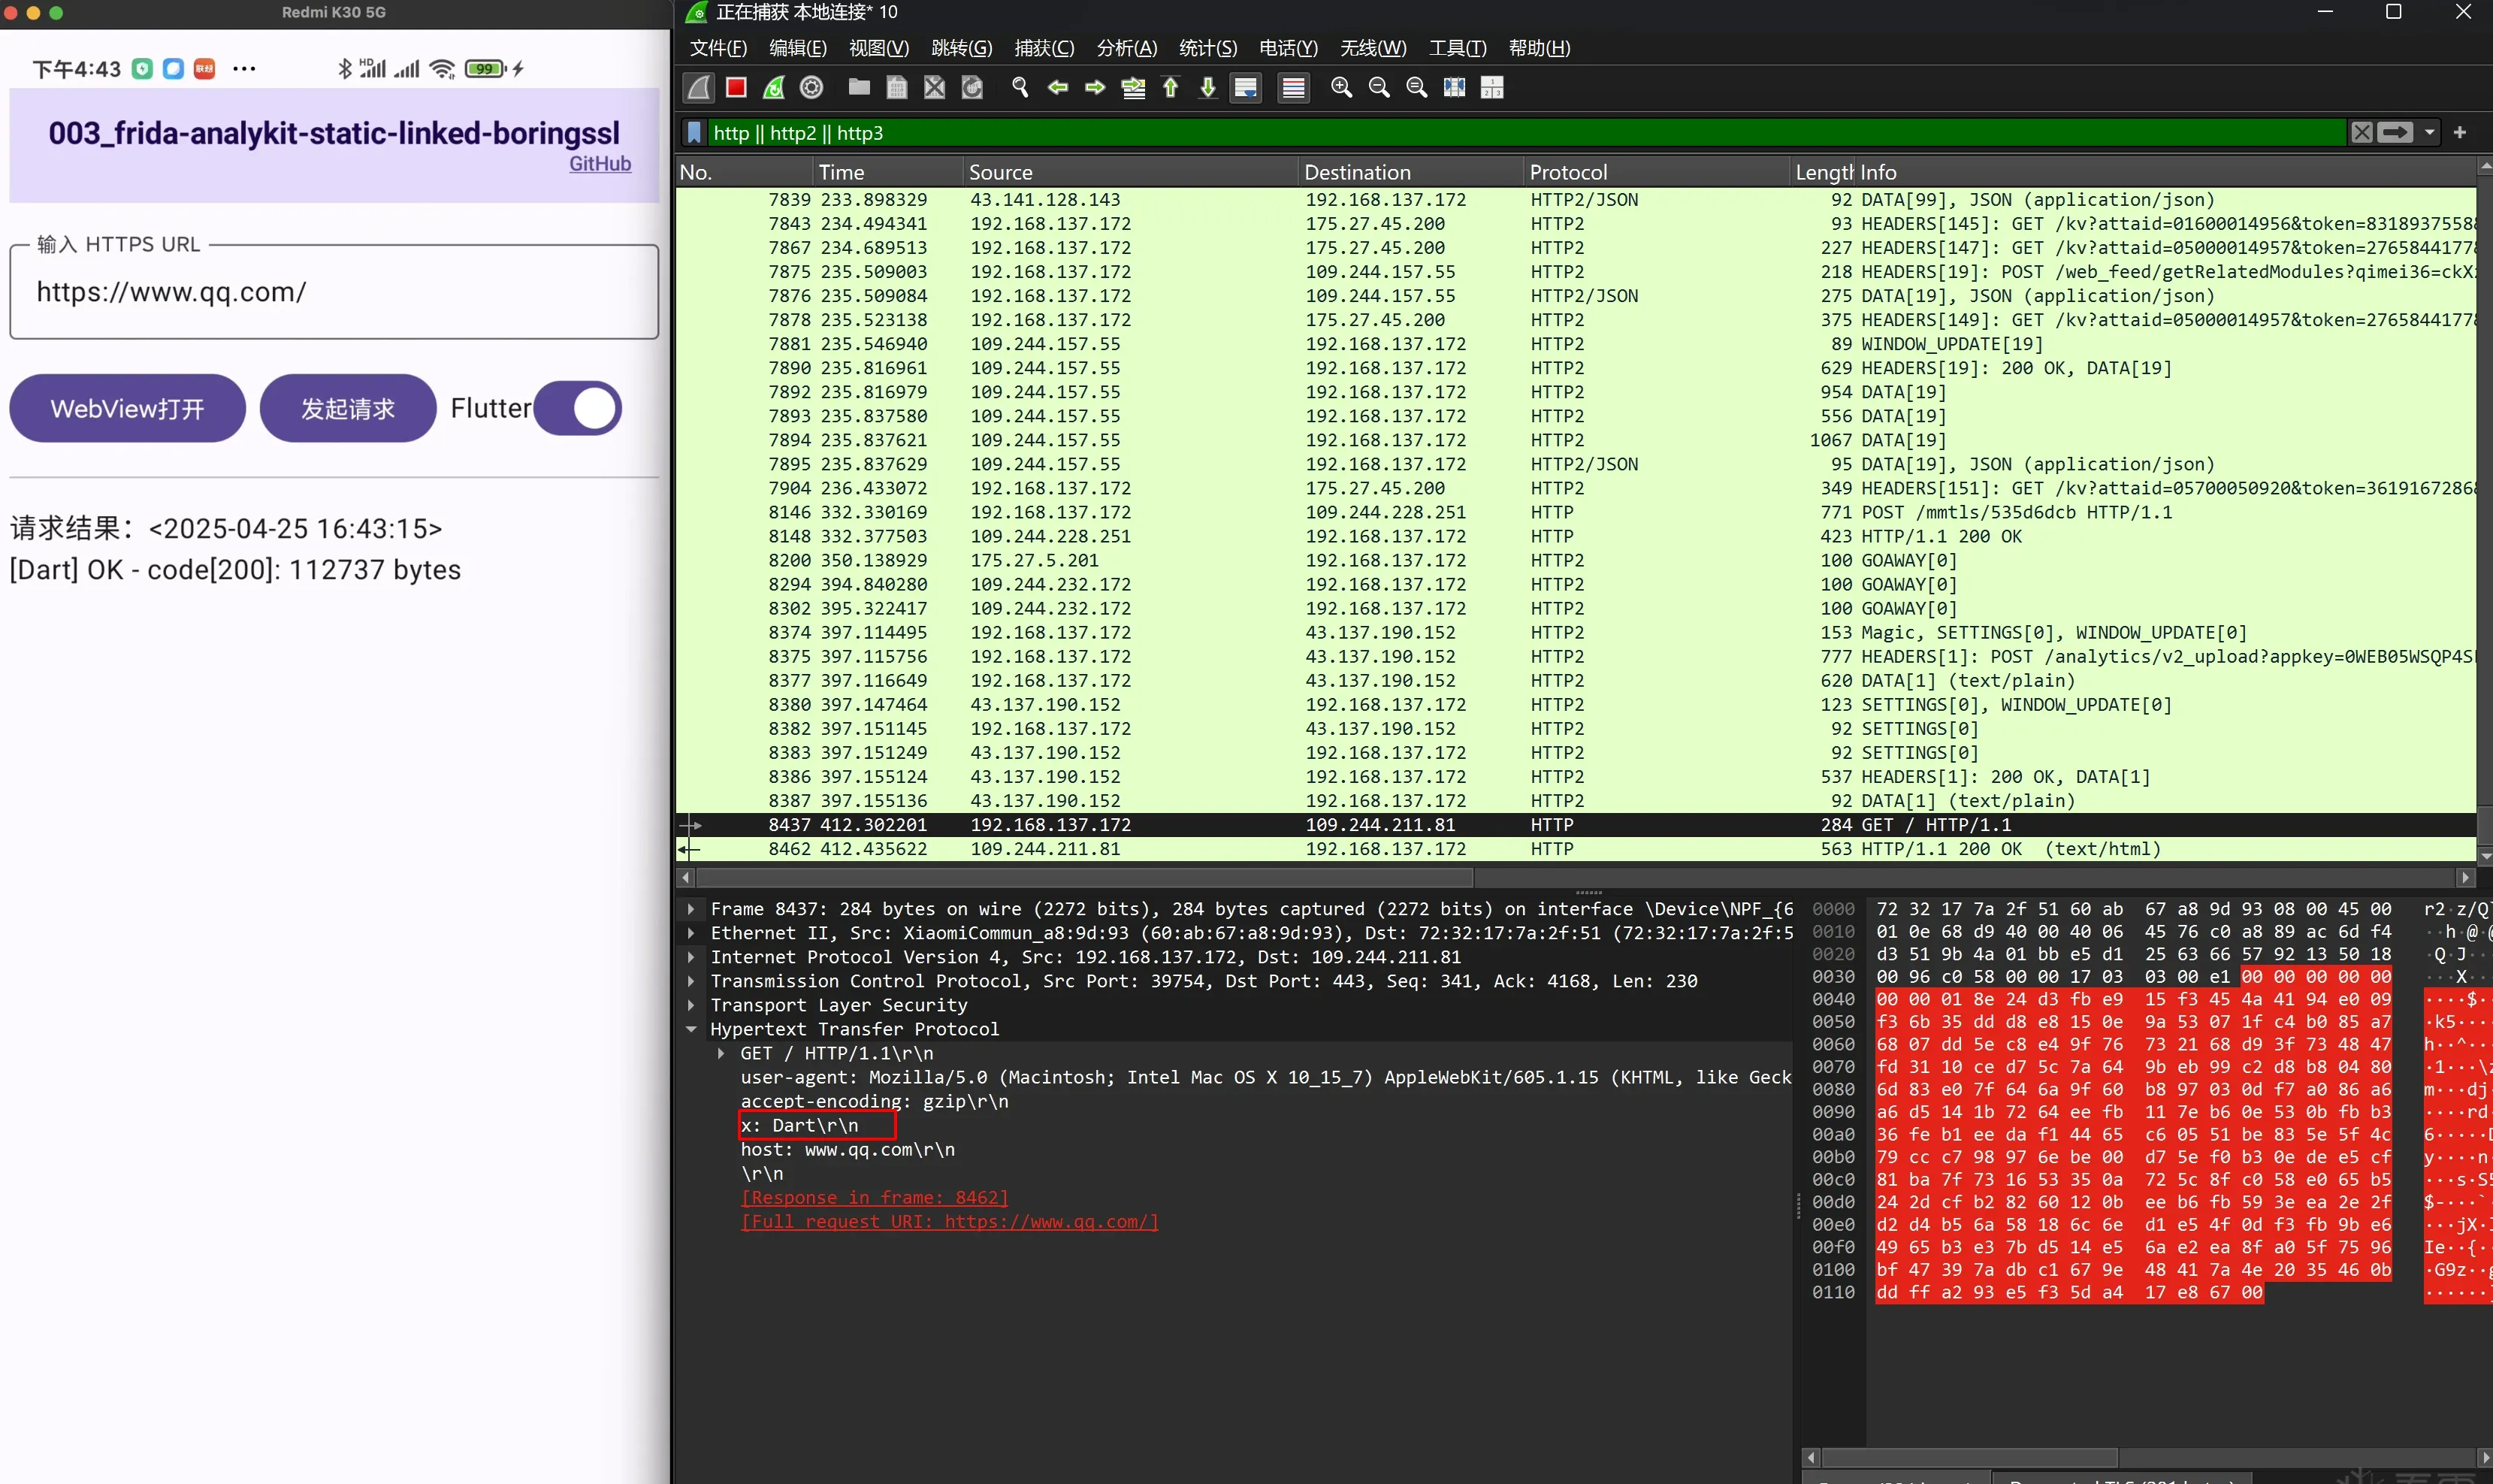Image resolution: width=2493 pixels, height=1484 pixels.
Task: Open recent display filter dropdown
Action: click(x=2430, y=133)
